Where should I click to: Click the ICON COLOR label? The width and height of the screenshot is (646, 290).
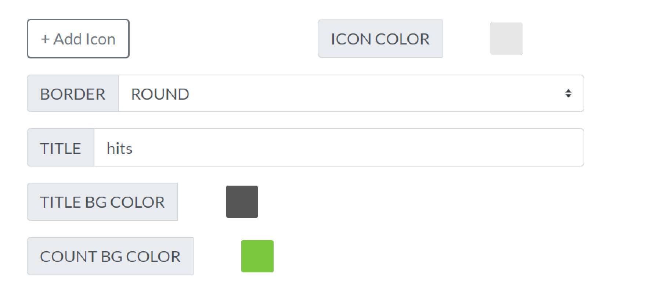tap(380, 39)
